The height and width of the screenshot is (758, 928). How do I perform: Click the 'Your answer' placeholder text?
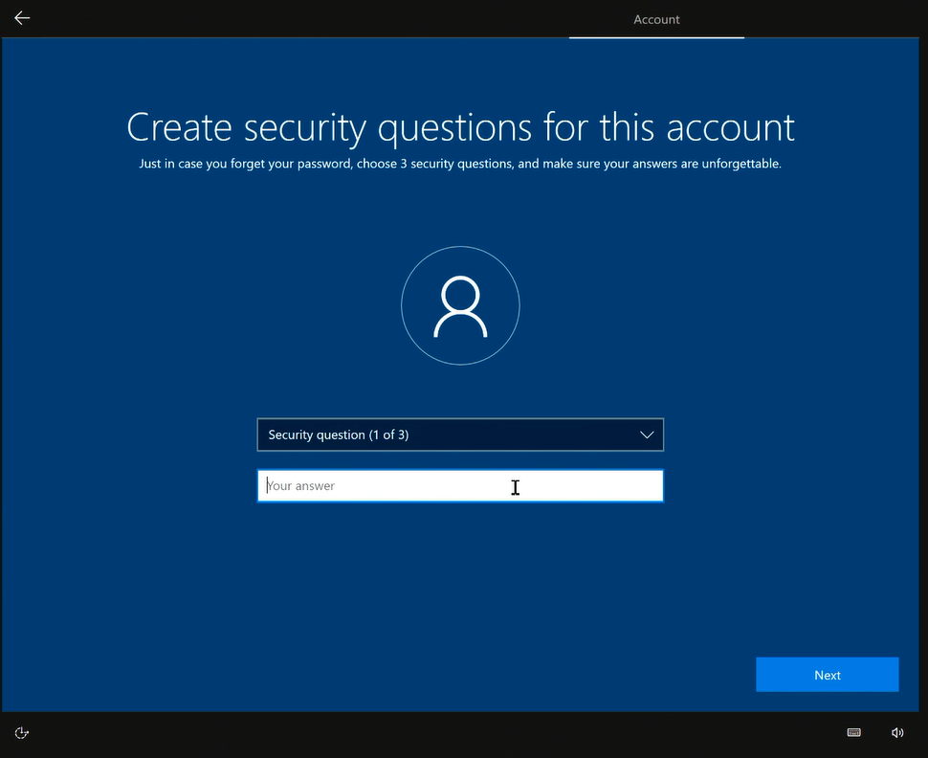(x=301, y=486)
